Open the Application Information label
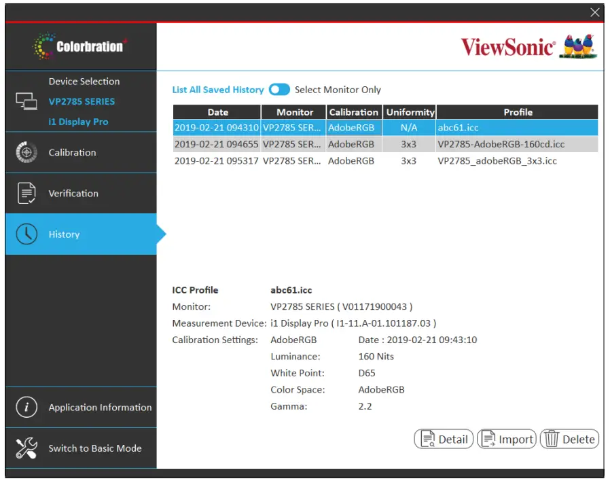The width and height of the screenshot is (610, 483). (x=100, y=408)
